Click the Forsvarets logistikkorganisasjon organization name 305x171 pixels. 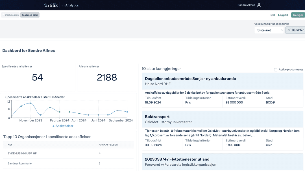tap(180, 165)
